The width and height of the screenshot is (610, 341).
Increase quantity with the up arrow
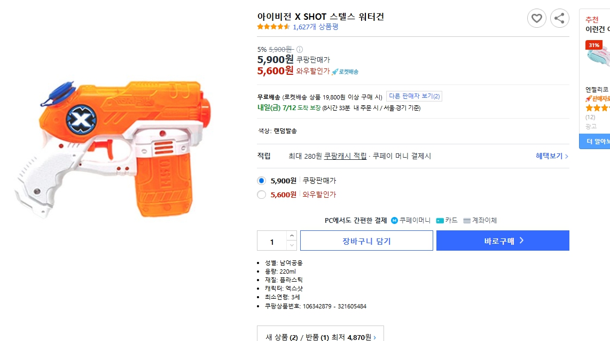tap(292, 236)
